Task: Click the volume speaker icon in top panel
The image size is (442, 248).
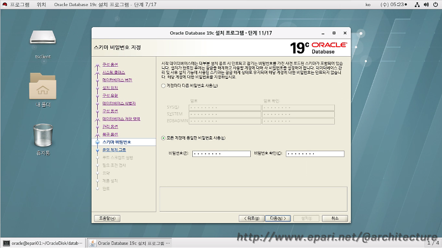Action: click(426, 4)
